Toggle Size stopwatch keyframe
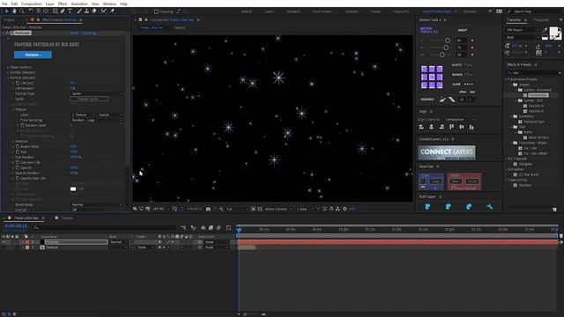Screen dimensions: 564x317 (18, 151)
